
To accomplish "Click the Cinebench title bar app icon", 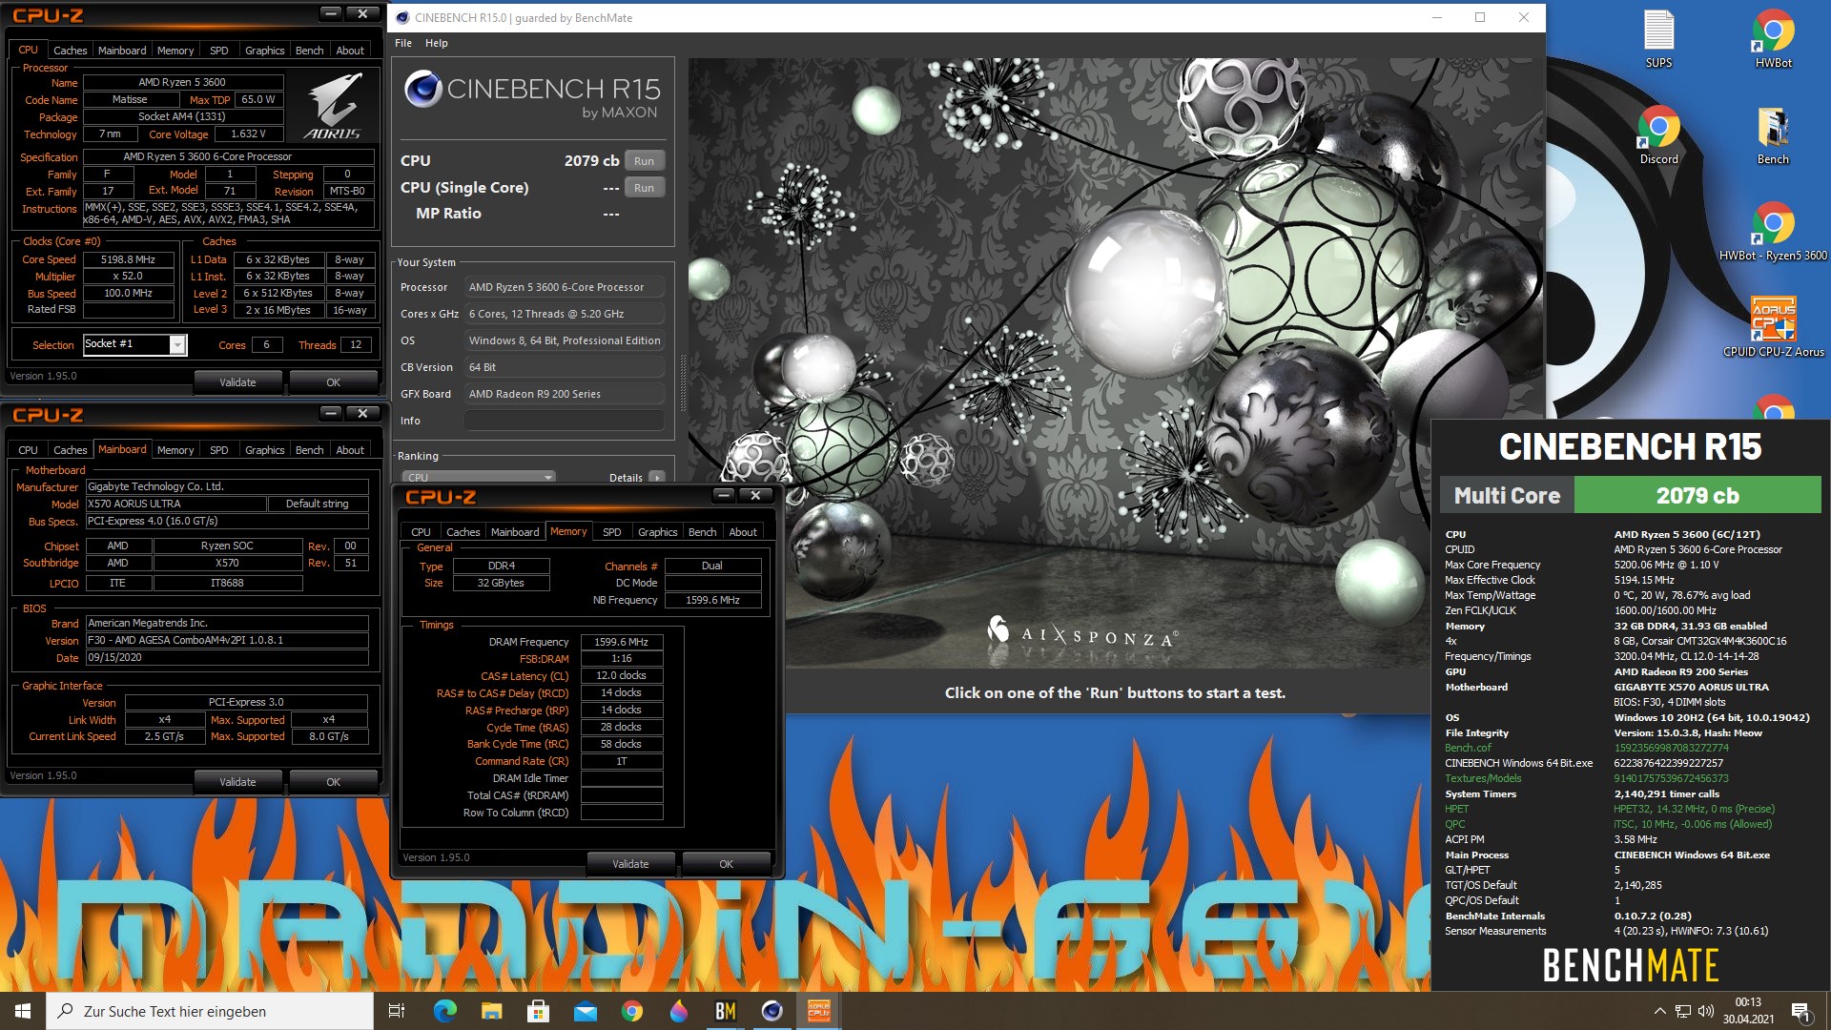I will tap(402, 17).
